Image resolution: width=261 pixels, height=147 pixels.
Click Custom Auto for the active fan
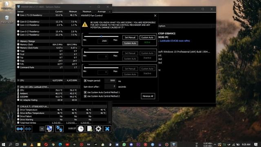click(147, 38)
